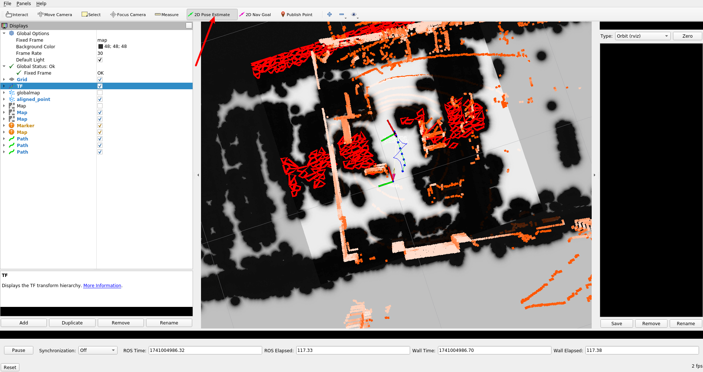703x372 pixels.
Task: Open the Synchronization dropdown
Action: (97, 350)
